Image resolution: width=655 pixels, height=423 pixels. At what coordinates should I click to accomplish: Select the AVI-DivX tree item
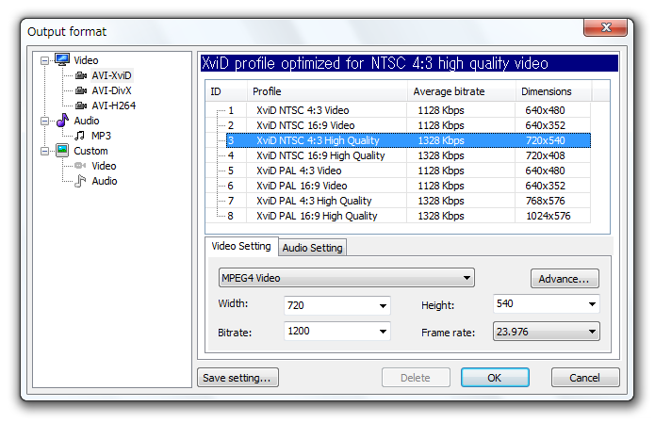point(111,90)
